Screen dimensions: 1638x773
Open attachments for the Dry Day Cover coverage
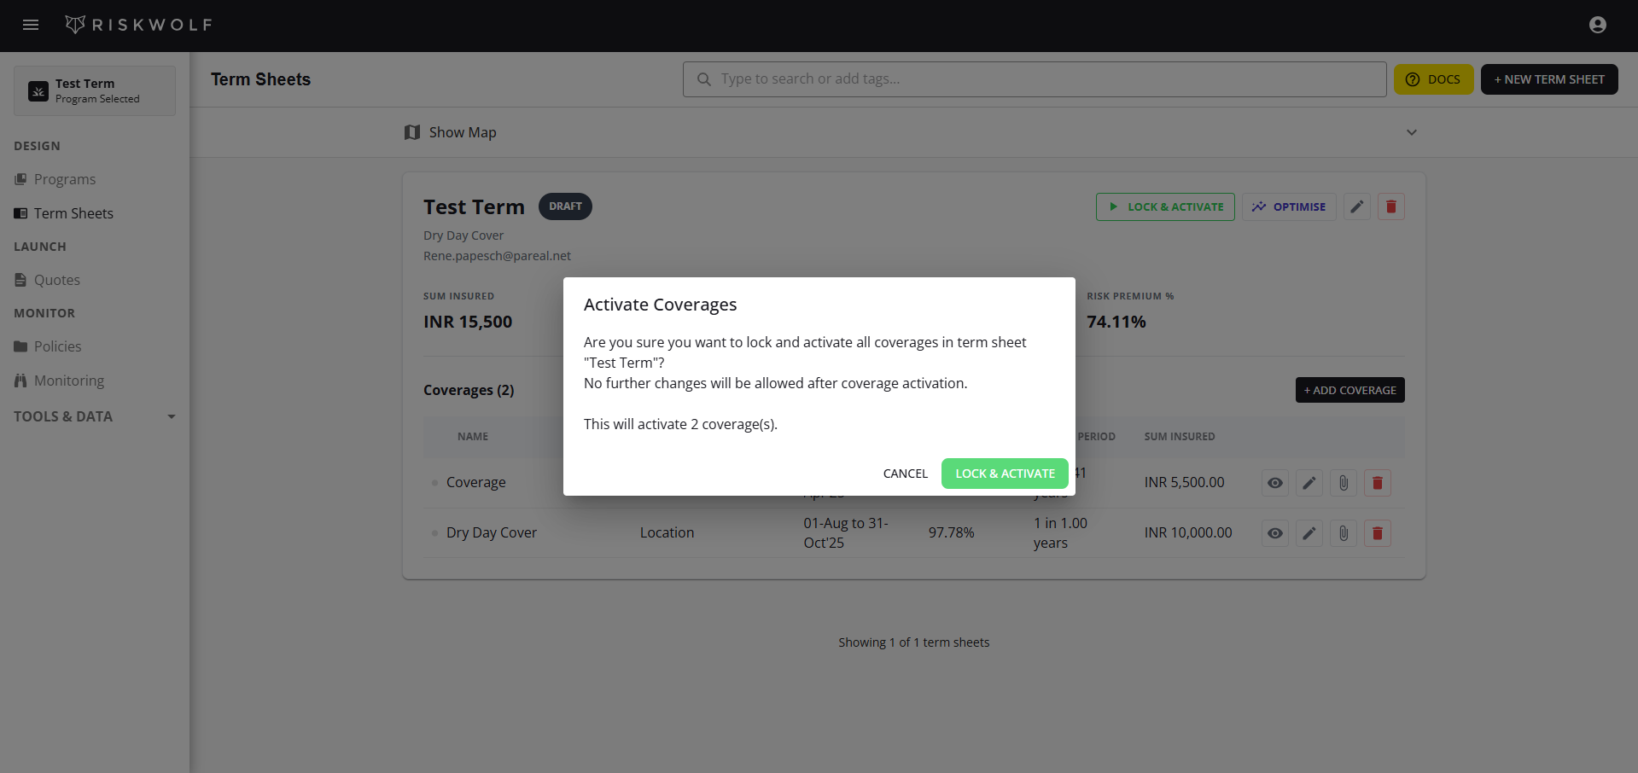pos(1343,532)
